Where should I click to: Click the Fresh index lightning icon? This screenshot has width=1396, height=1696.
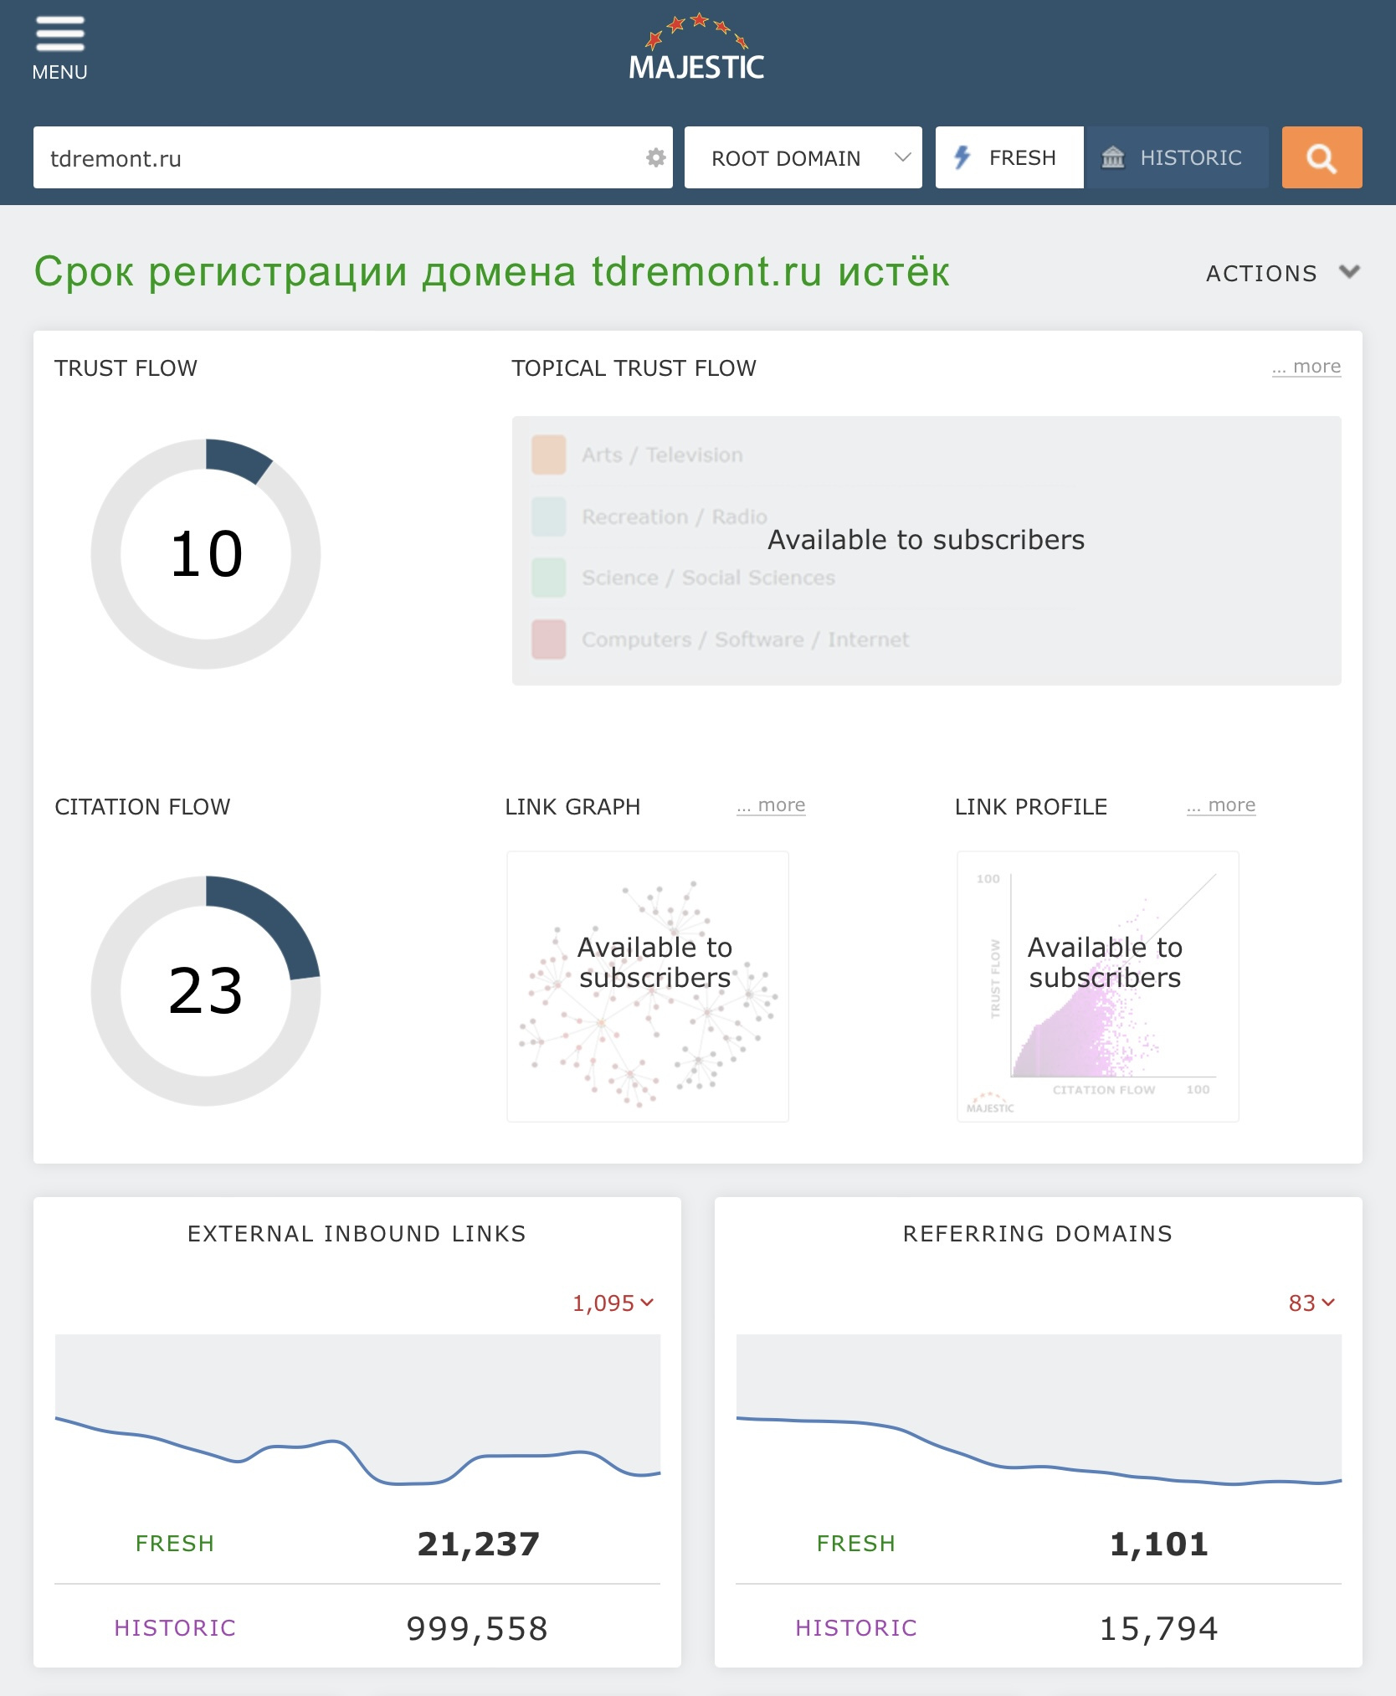[x=962, y=157]
